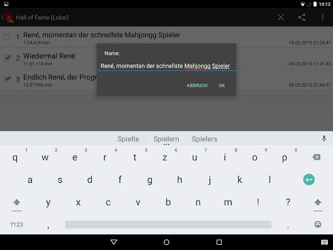Tap the f key

pyautogui.click(x=120, y=180)
